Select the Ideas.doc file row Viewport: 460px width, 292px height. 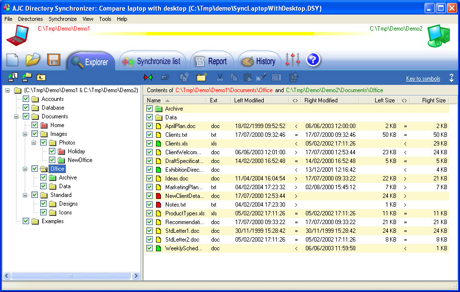tap(296, 178)
